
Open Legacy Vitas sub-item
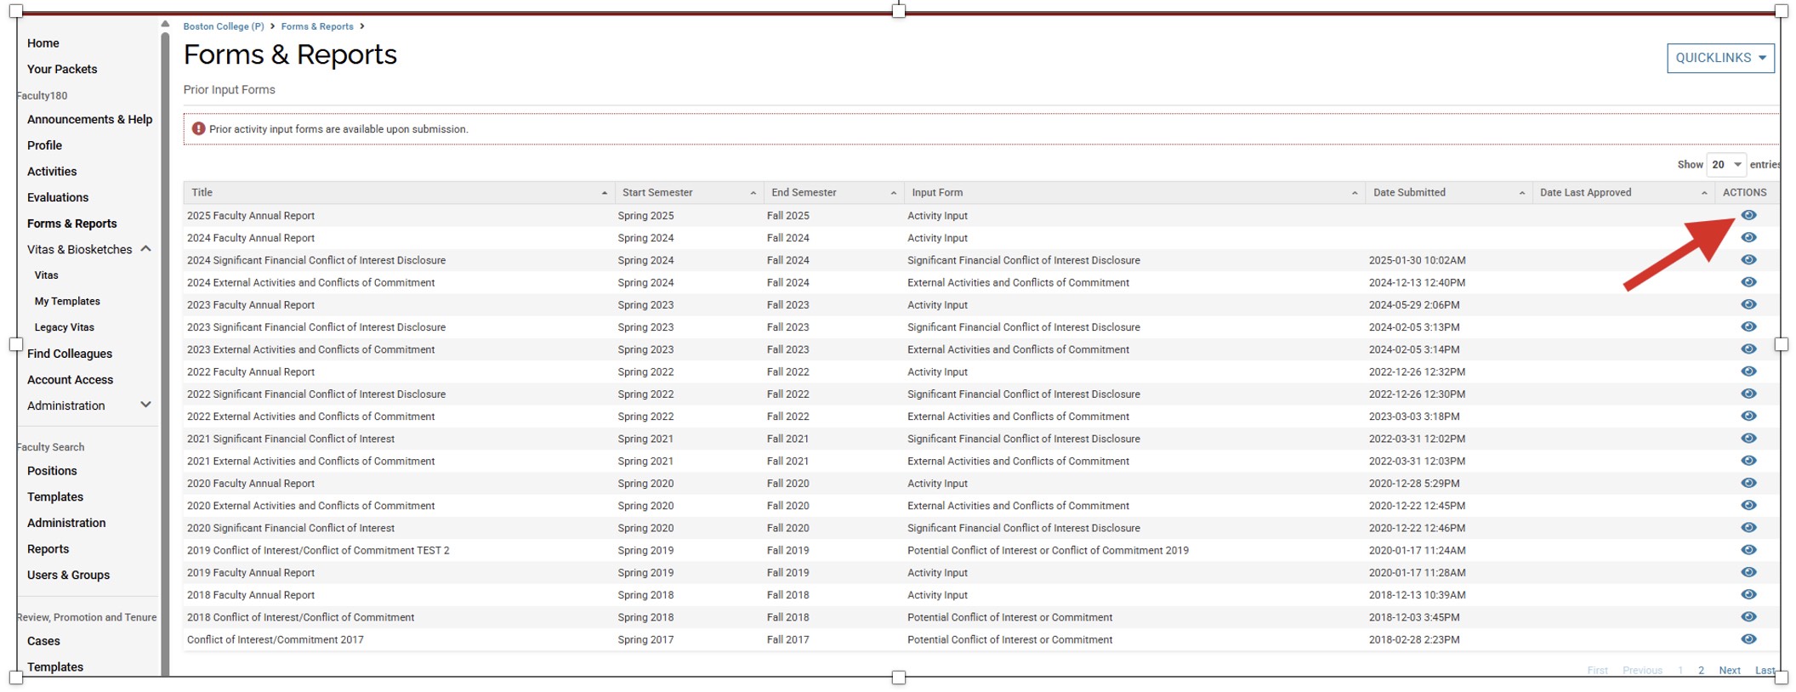65,327
